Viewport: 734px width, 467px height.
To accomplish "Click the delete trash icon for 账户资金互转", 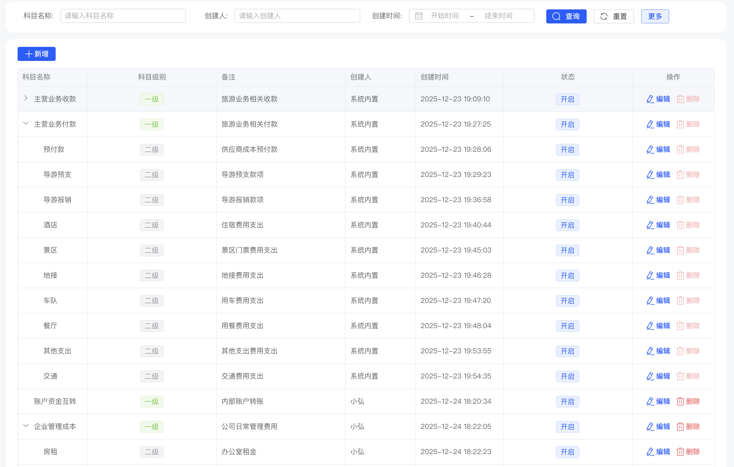I will (x=680, y=401).
